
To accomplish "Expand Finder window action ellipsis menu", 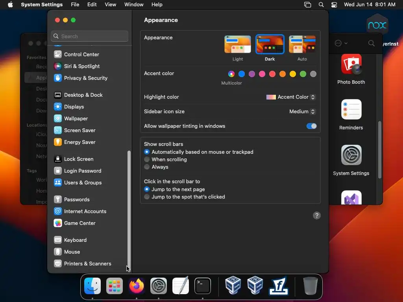I will (x=341, y=43).
